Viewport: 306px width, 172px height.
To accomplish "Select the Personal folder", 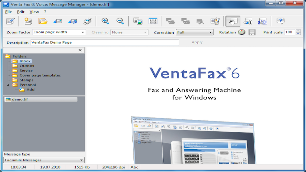I will (28, 85).
